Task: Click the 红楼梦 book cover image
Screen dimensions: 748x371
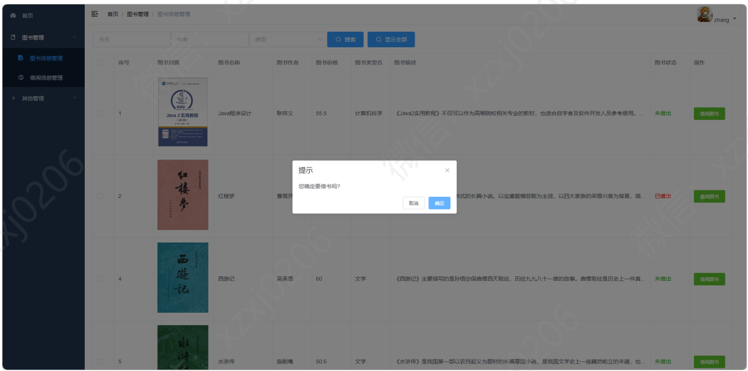Action: click(183, 195)
